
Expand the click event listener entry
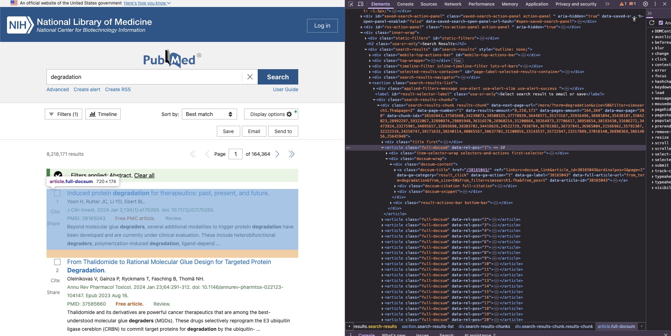653,59
